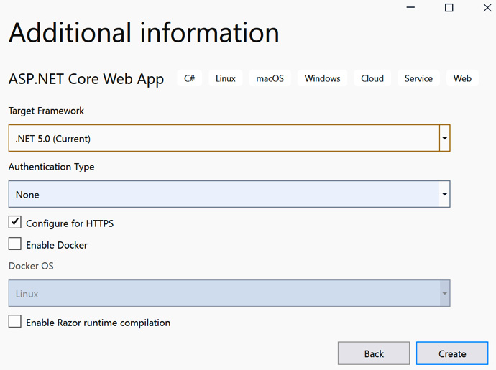This screenshot has width=496, height=370.
Task: Click the Docker OS label
Action: [31, 266]
